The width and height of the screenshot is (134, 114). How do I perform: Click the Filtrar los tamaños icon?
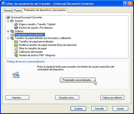click(x=16, y=48)
